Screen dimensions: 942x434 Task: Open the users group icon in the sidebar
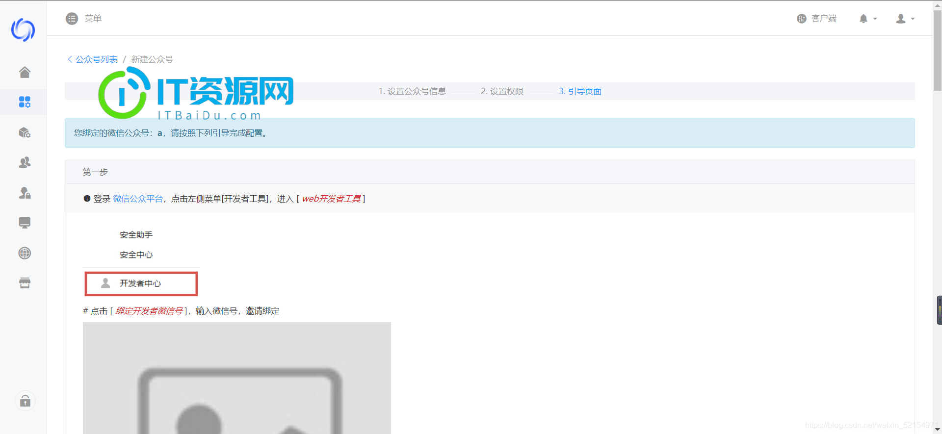point(25,162)
